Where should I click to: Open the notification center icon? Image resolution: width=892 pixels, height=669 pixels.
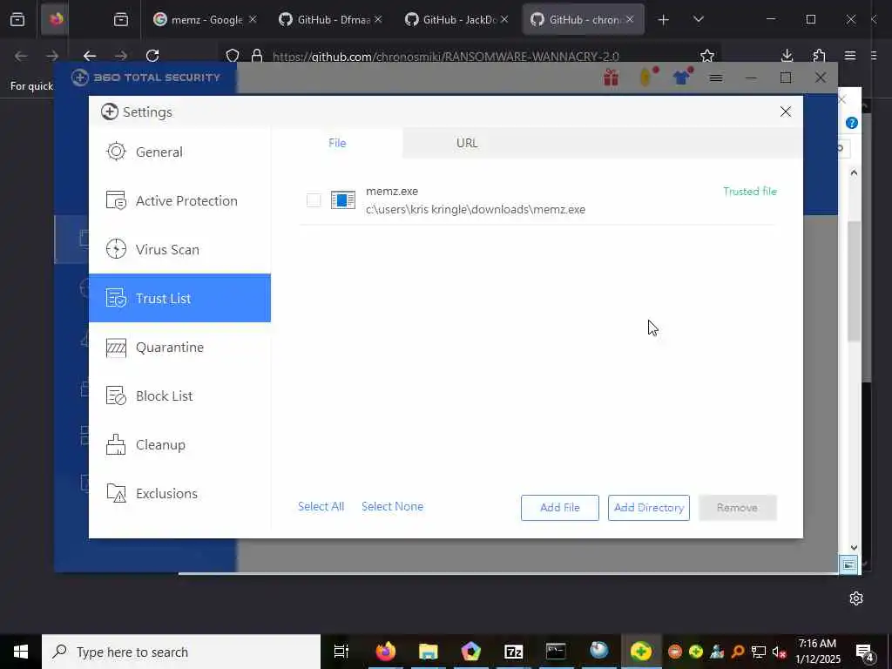click(864, 652)
